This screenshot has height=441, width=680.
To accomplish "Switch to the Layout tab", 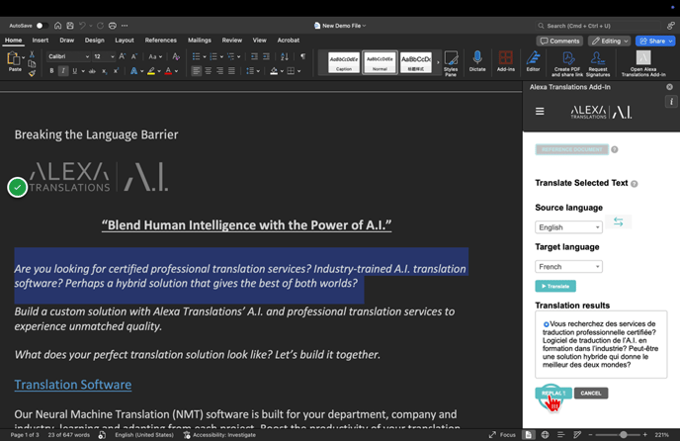I will click(125, 41).
